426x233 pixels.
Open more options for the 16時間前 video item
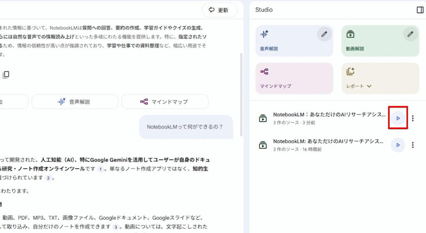pos(413,145)
